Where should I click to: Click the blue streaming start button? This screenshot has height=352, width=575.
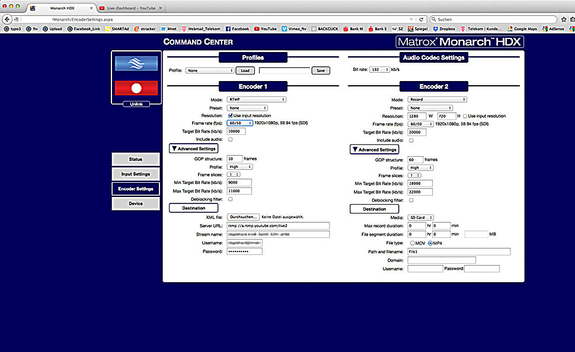pyautogui.click(x=136, y=64)
